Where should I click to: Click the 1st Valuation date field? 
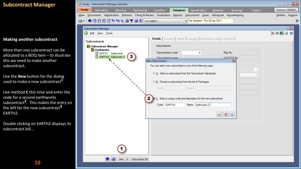[x=210, y=21]
